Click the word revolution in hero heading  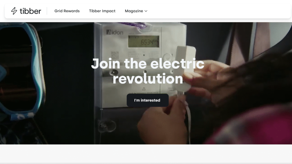(148, 79)
